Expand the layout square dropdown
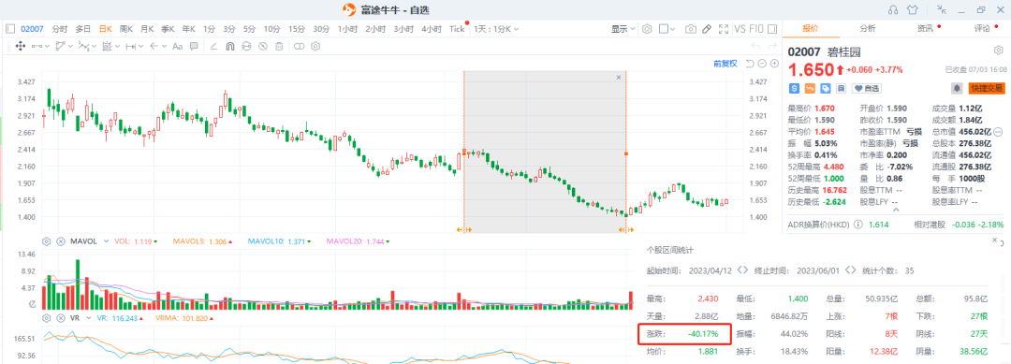Screen dimensions: 1011x364 (671, 29)
